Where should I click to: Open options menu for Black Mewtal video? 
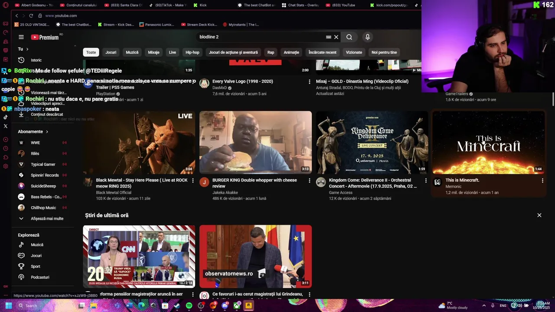click(x=193, y=181)
